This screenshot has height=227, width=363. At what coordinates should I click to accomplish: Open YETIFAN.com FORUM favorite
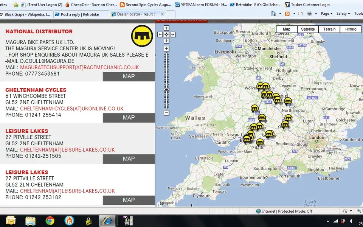pyautogui.click(x=201, y=5)
